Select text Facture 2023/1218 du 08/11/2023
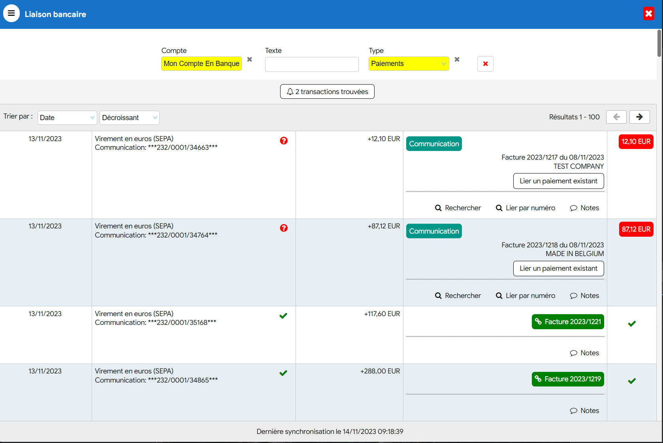This screenshot has height=443, width=663. point(553,245)
